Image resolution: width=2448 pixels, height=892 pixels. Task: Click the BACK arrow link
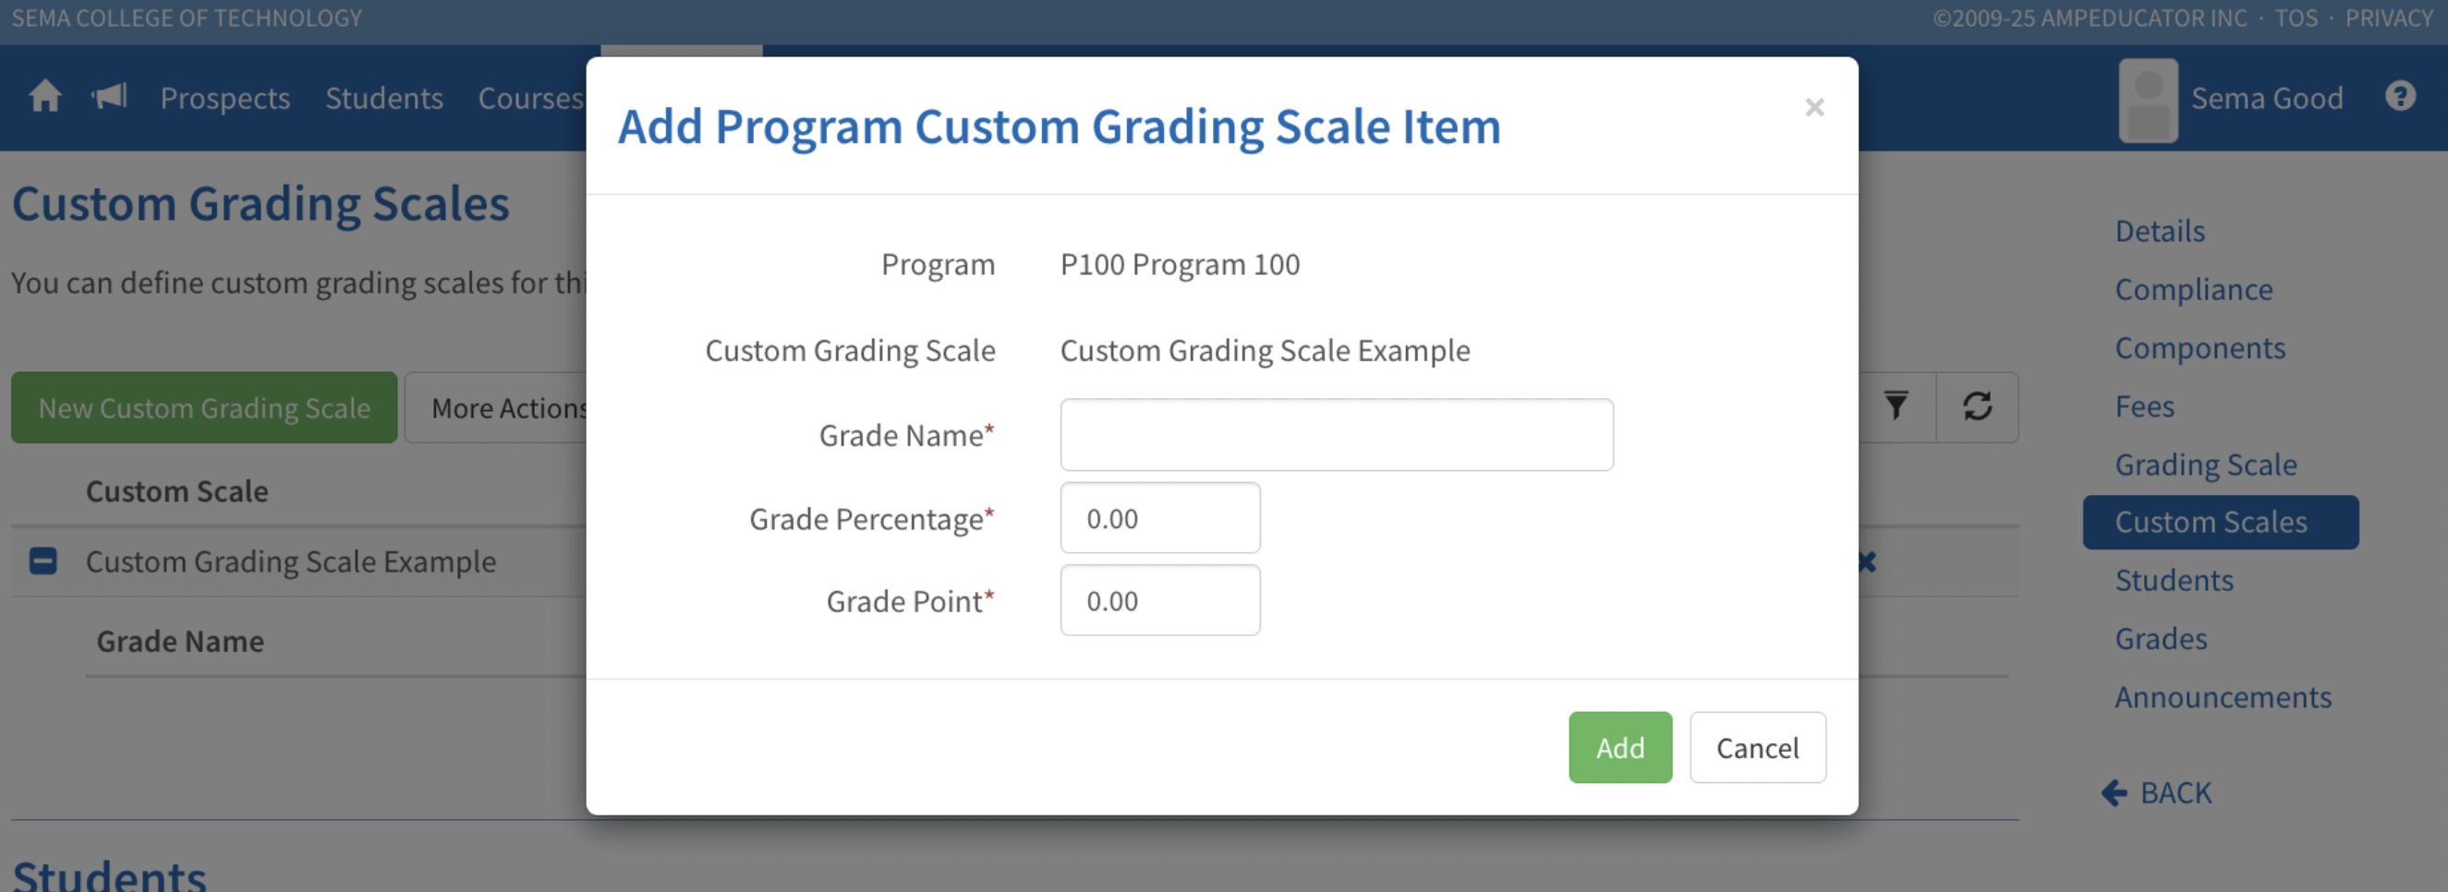[x=2157, y=792]
